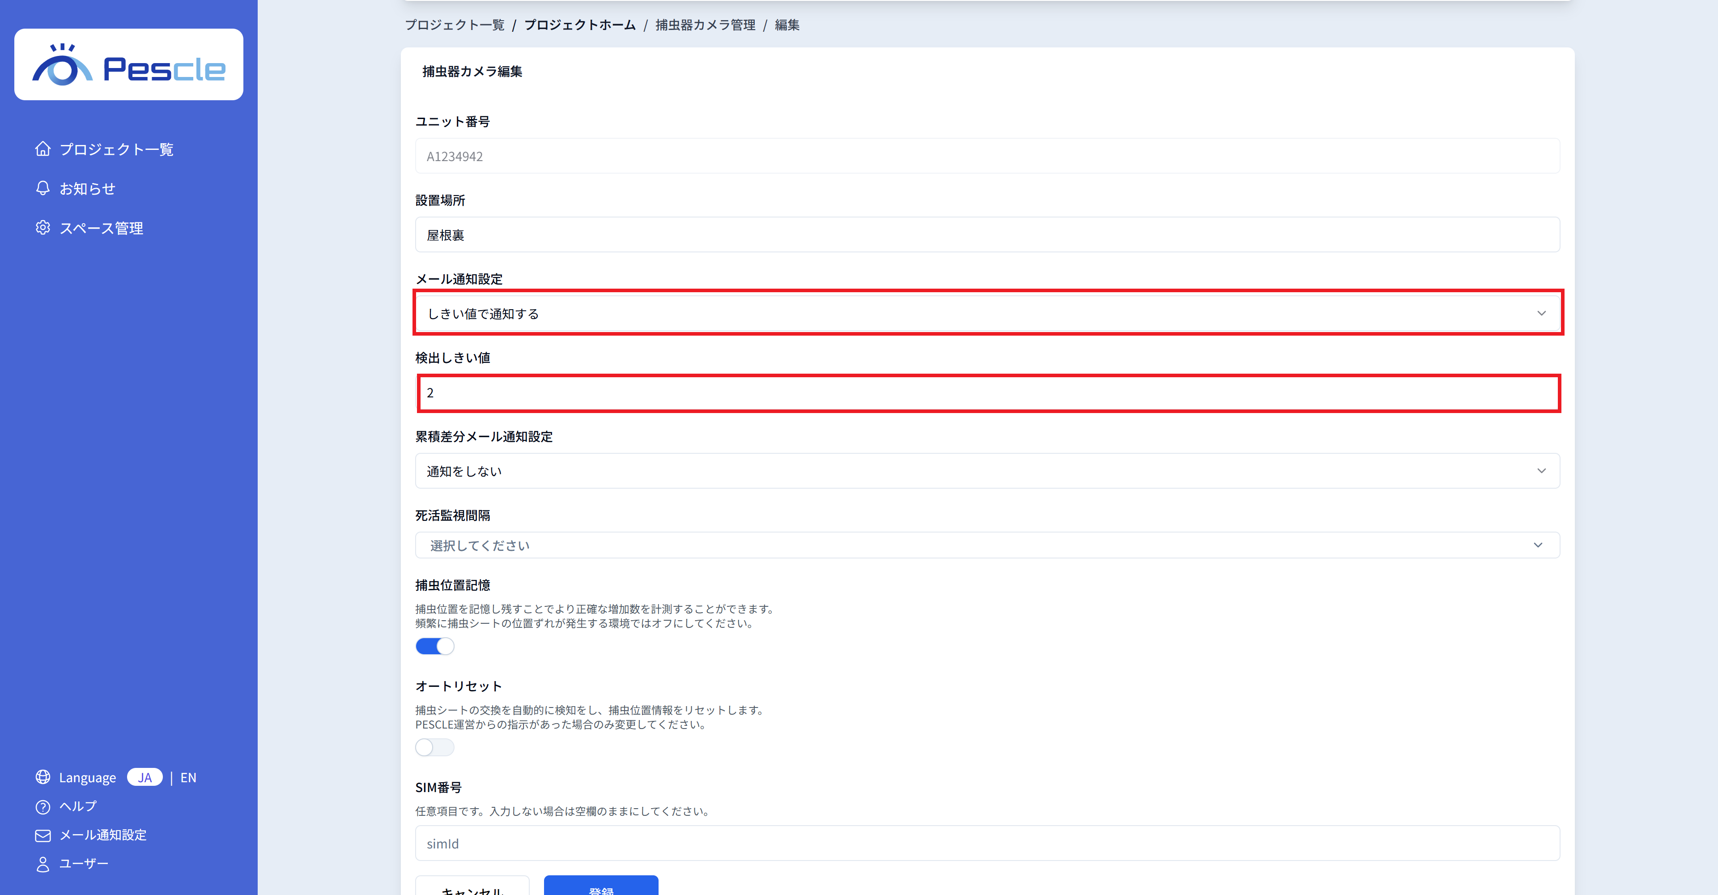Open the 死活監視間隔 dropdown

987,546
